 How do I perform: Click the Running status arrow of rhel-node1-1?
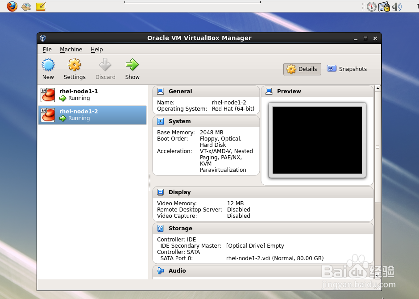[x=63, y=98]
